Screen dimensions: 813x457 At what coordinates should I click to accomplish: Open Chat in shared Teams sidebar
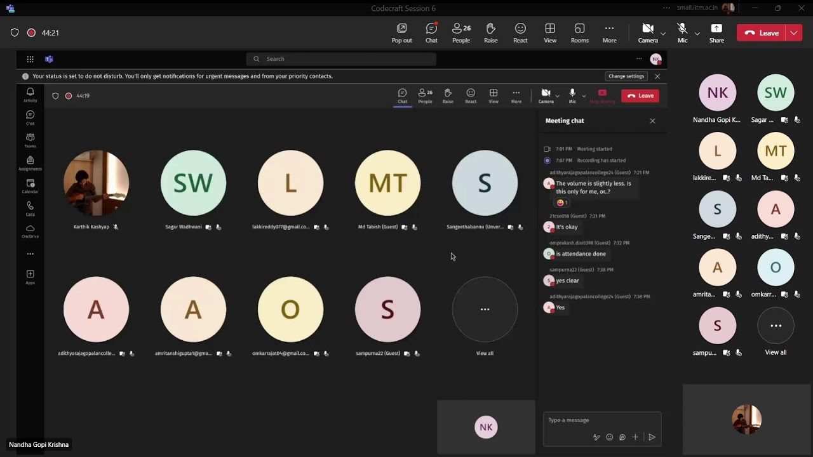tap(30, 118)
